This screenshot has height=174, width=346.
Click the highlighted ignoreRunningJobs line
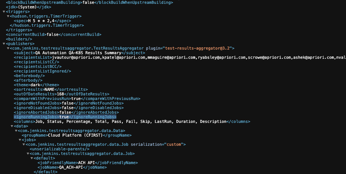coord(65,117)
